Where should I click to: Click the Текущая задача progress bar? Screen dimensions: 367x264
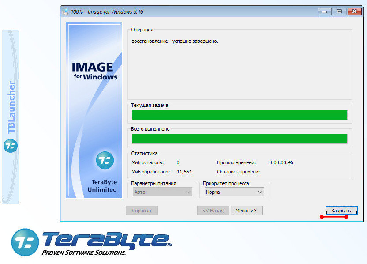point(240,115)
